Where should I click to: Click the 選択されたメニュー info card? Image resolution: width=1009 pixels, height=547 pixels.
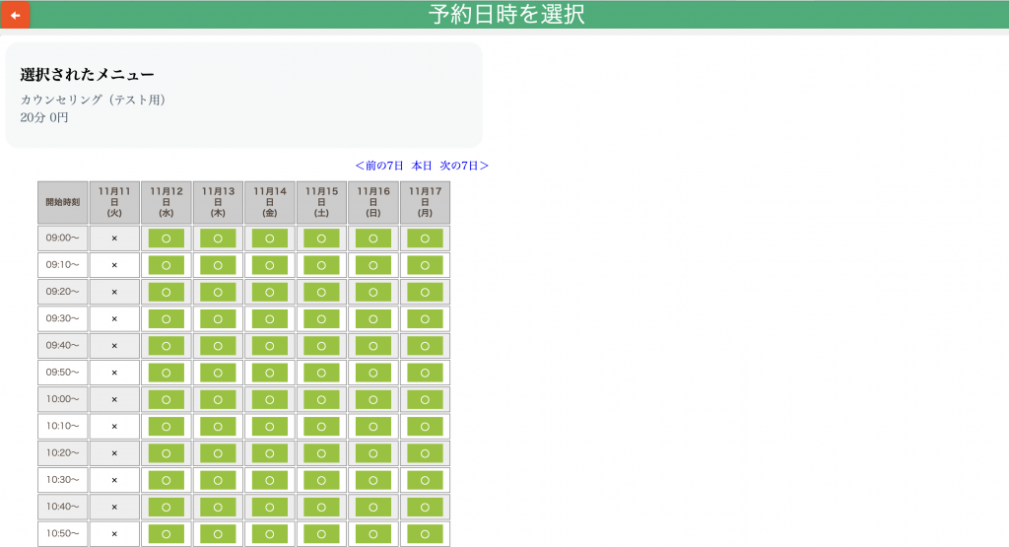243,95
